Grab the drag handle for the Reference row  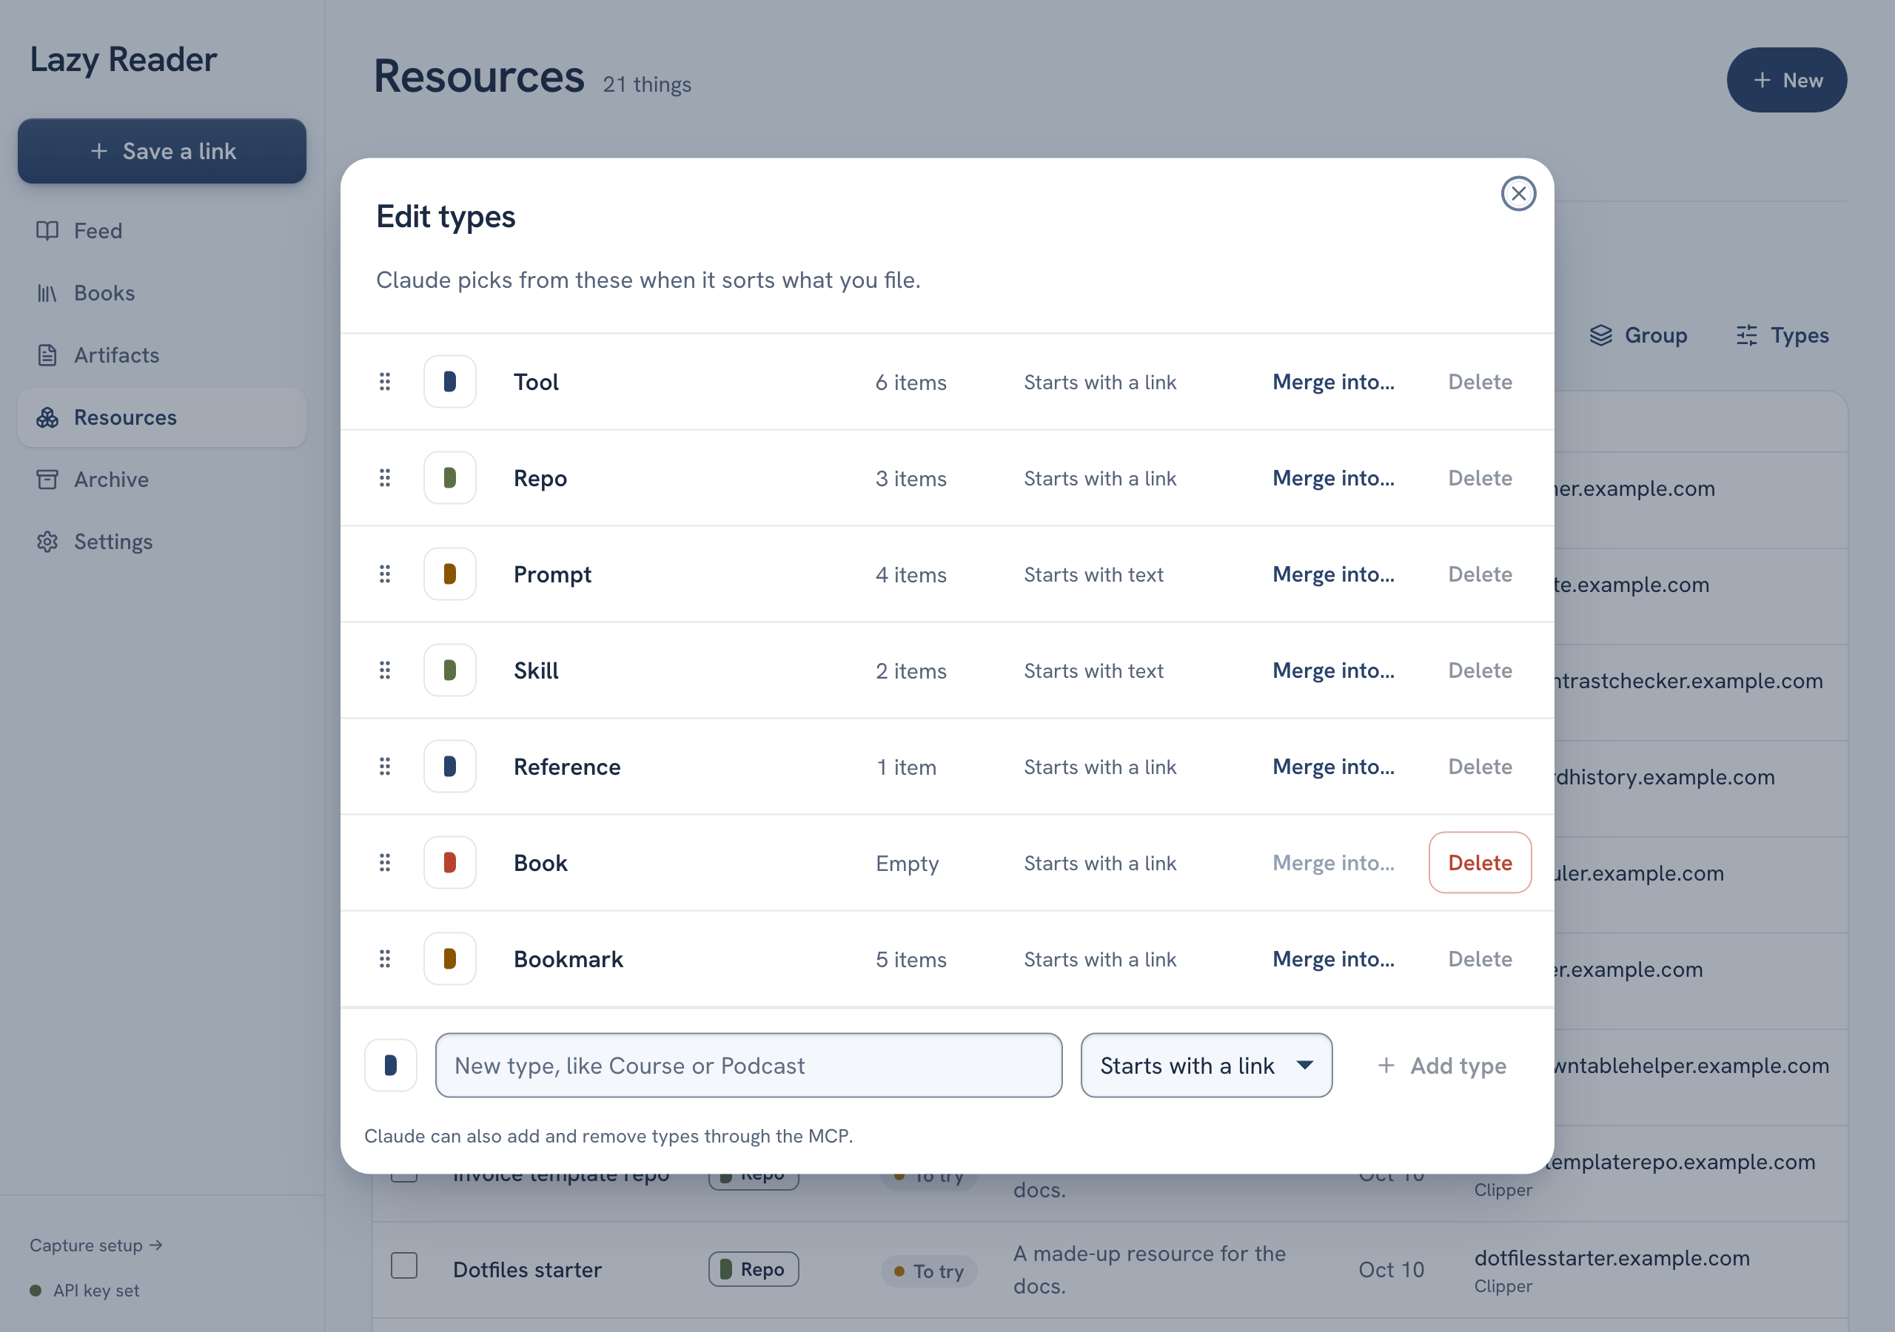[385, 767]
